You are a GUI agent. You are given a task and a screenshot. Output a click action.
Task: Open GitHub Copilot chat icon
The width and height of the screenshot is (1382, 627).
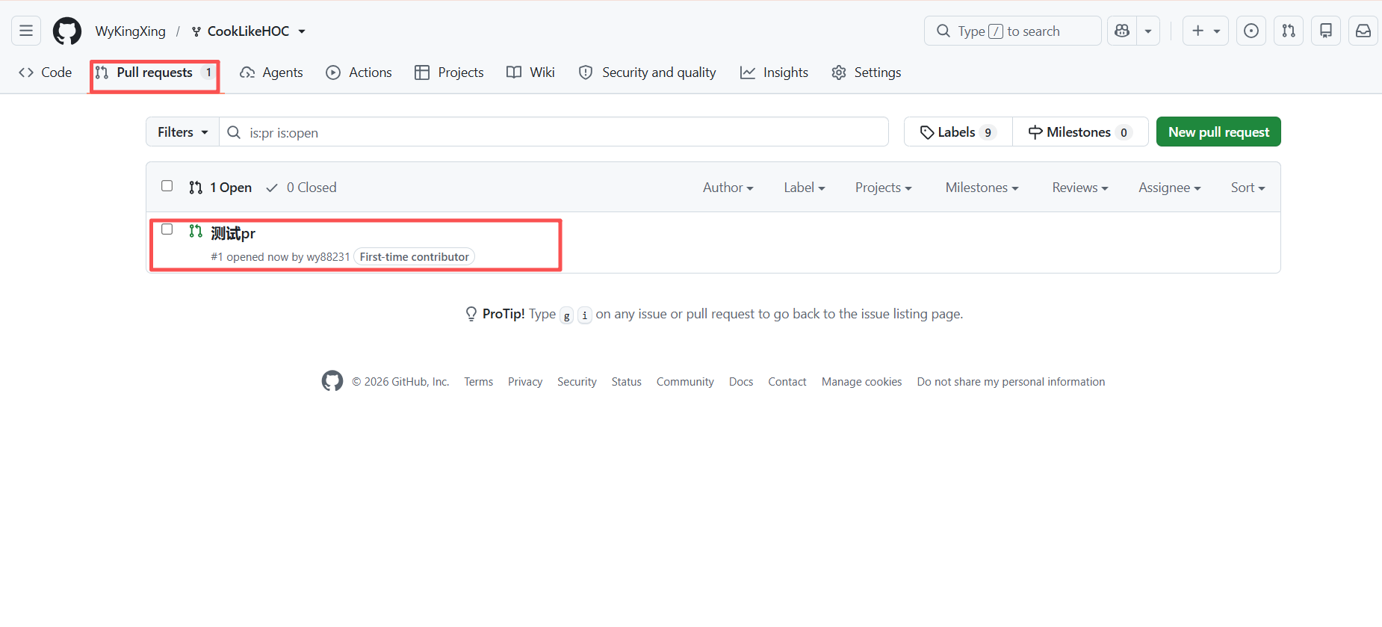(1122, 31)
